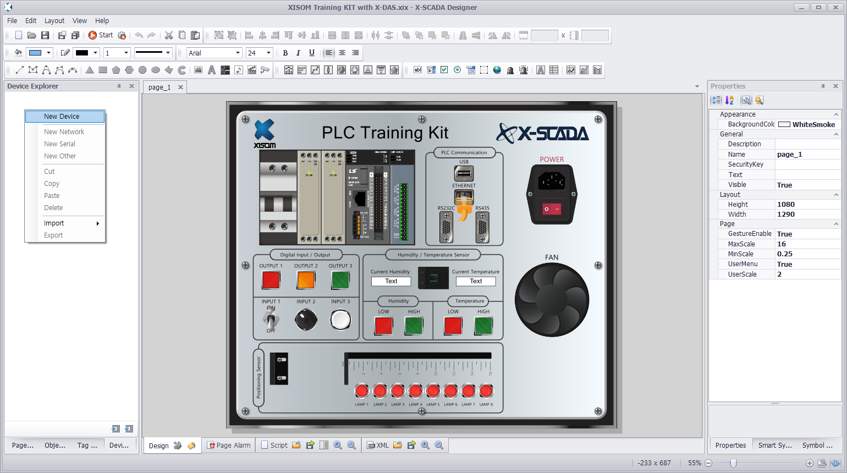
Task: Open the line style dropdown
Action: point(168,53)
